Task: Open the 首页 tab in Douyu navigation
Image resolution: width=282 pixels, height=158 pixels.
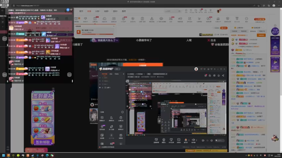Action: point(81,11)
